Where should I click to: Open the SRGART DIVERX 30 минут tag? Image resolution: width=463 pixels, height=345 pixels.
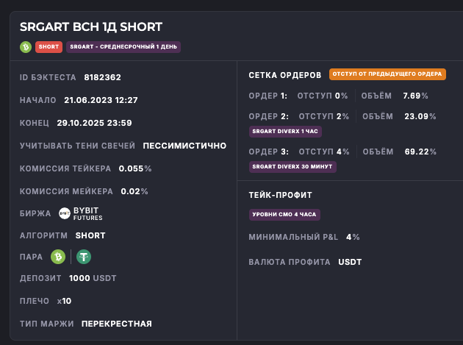point(292,166)
